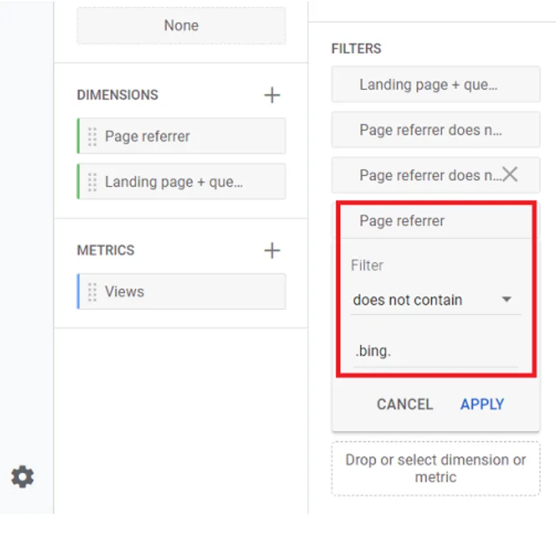Image resolution: width=556 pixels, height=539 pixels.
Task: Cancel the filter edit
Action: (404, 404)
